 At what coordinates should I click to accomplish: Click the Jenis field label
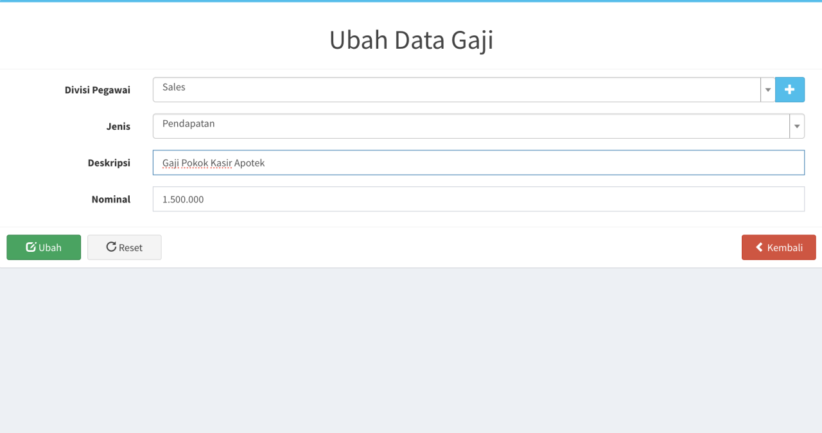118,127
